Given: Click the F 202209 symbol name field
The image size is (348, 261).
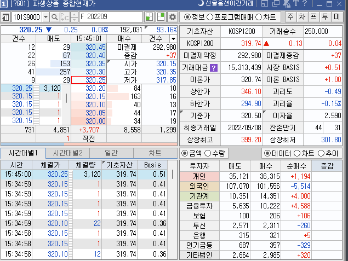Looking at the screenshot, I should tap(111, 17).
